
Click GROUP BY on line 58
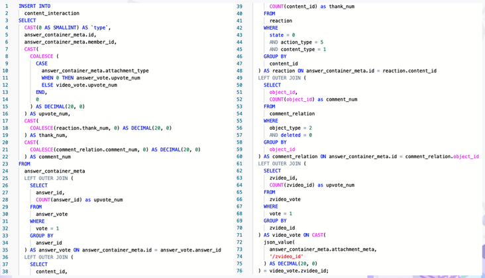click(275, 142)
